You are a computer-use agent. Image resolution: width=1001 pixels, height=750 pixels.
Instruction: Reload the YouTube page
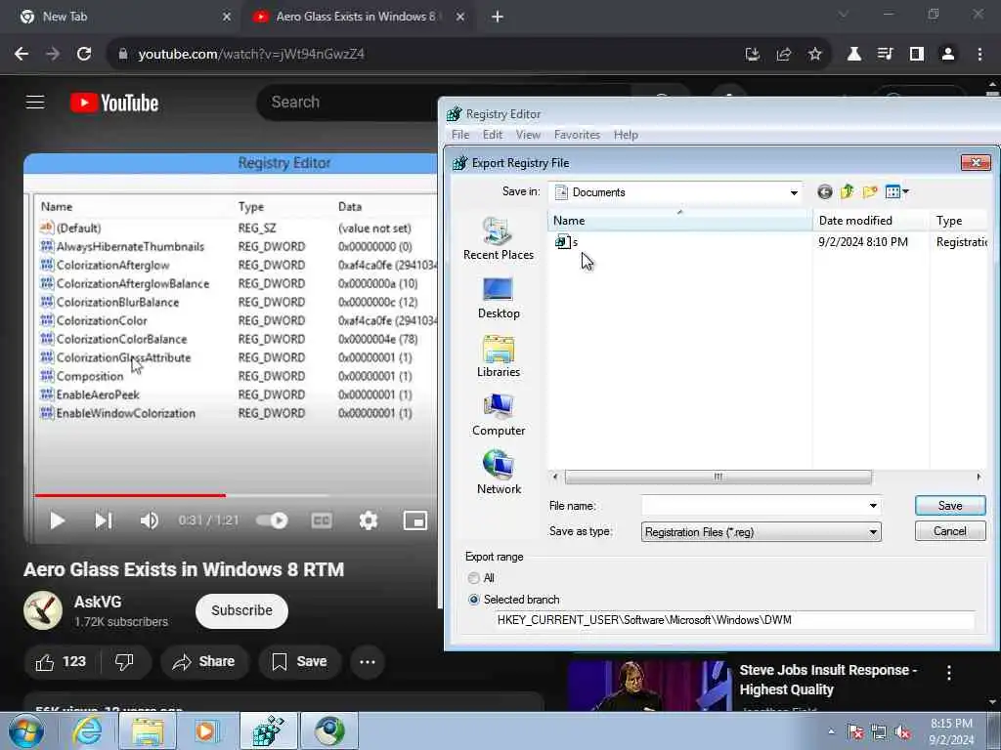(84, 55)
